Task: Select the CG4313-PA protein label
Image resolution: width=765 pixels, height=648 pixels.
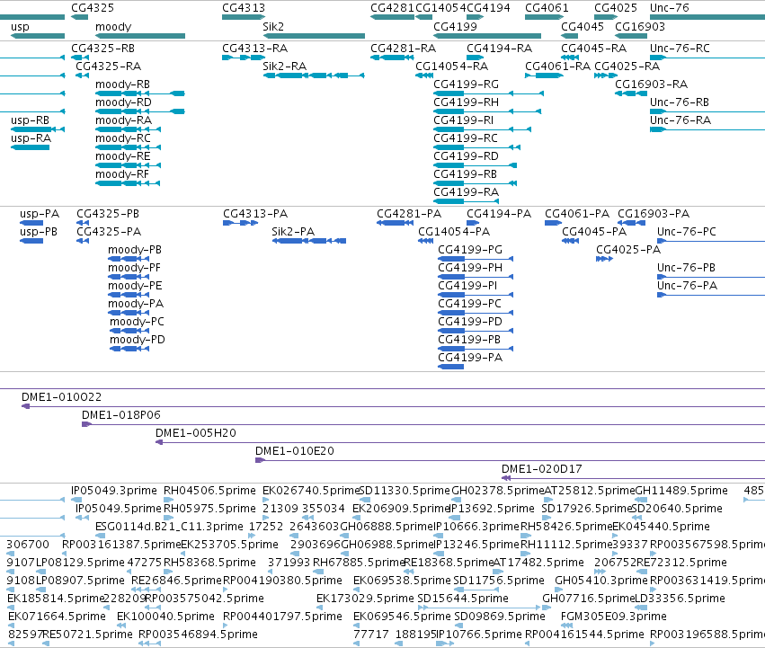Action: [255, 214]
